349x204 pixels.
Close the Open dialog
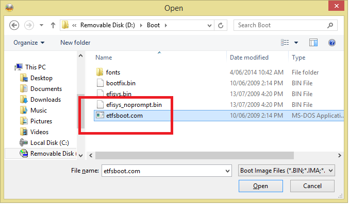coord(336,6)
